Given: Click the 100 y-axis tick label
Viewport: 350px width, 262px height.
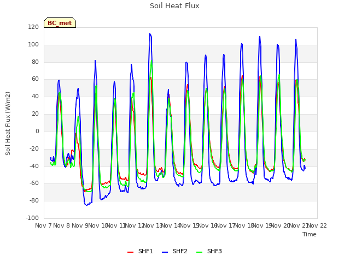Looking at the screenshot, I should [33, 44].
